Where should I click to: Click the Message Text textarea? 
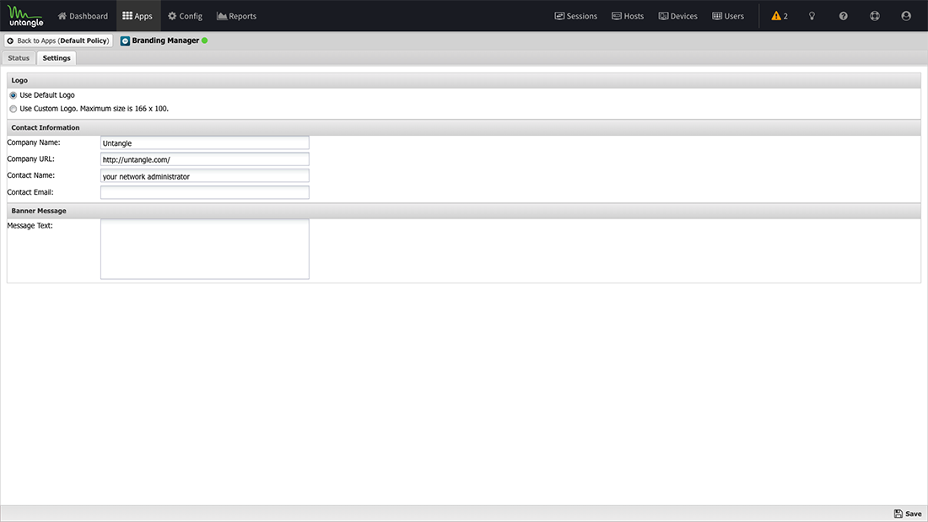coord(205,249)
